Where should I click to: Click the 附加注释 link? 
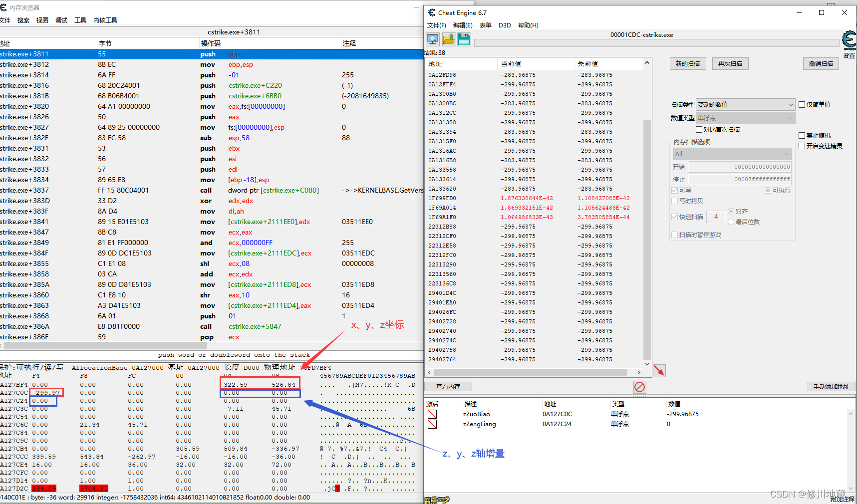coord(843,500)
